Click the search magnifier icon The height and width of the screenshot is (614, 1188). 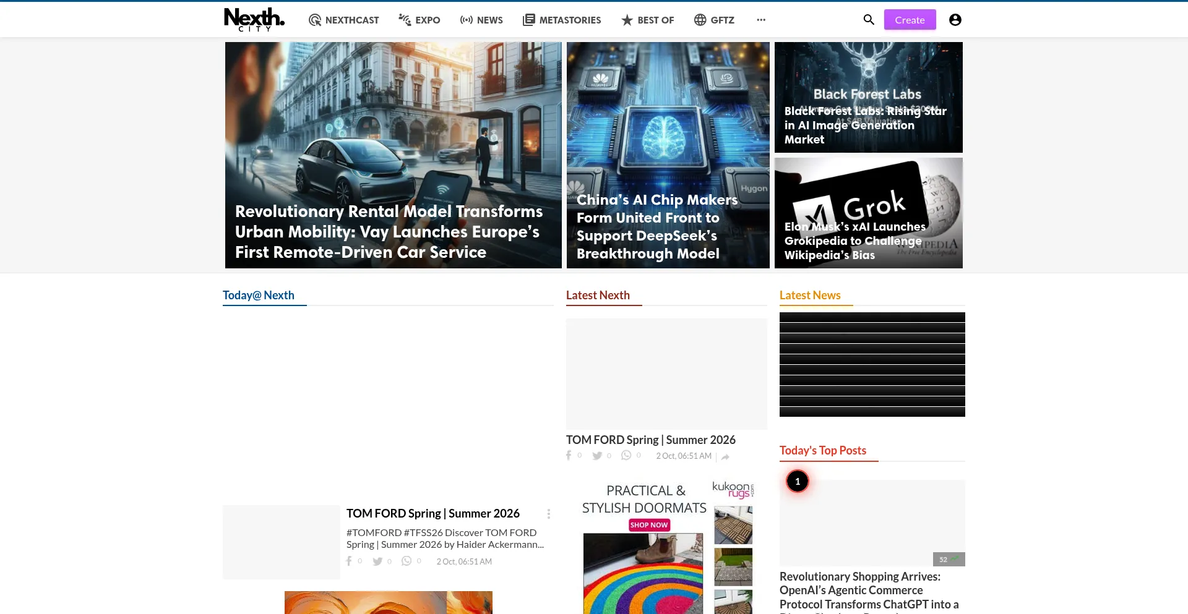click(869, 20)
